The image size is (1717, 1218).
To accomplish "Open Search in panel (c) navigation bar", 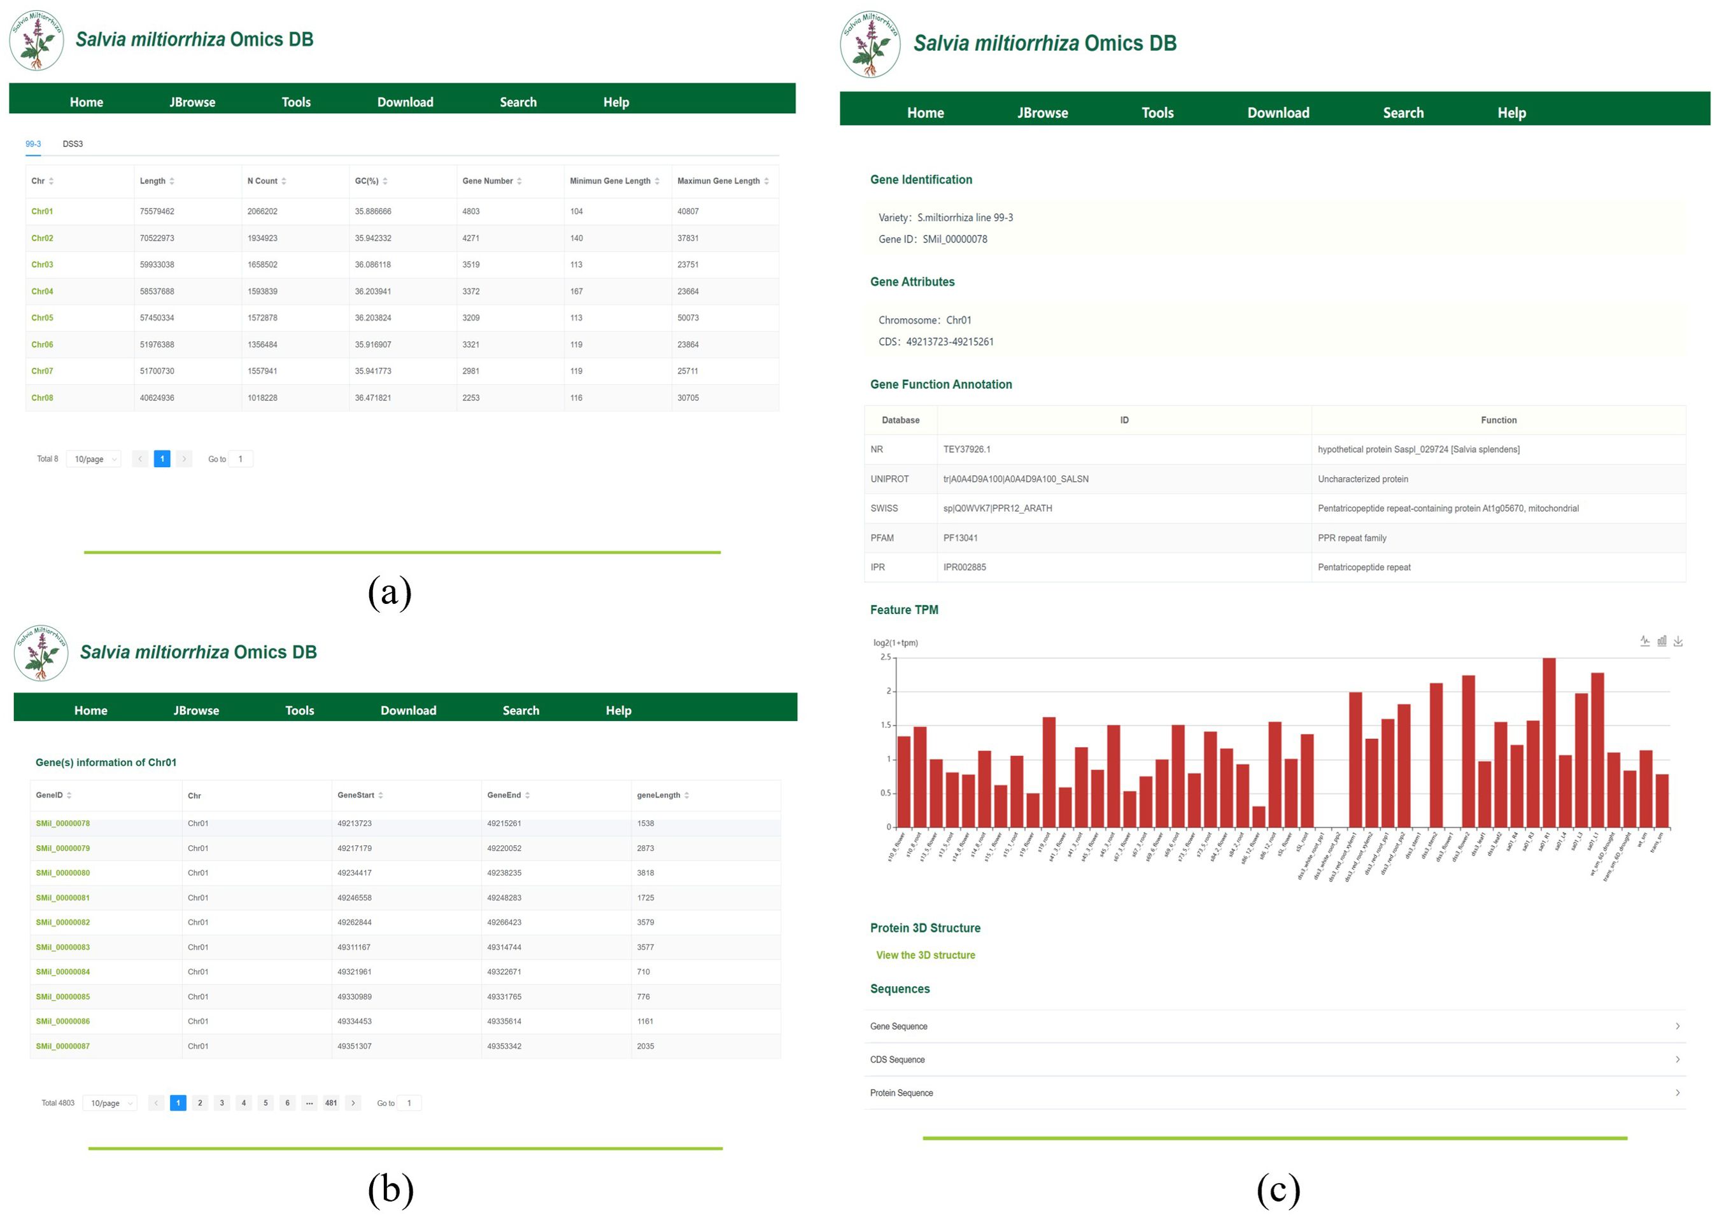I will (1403, 113).
